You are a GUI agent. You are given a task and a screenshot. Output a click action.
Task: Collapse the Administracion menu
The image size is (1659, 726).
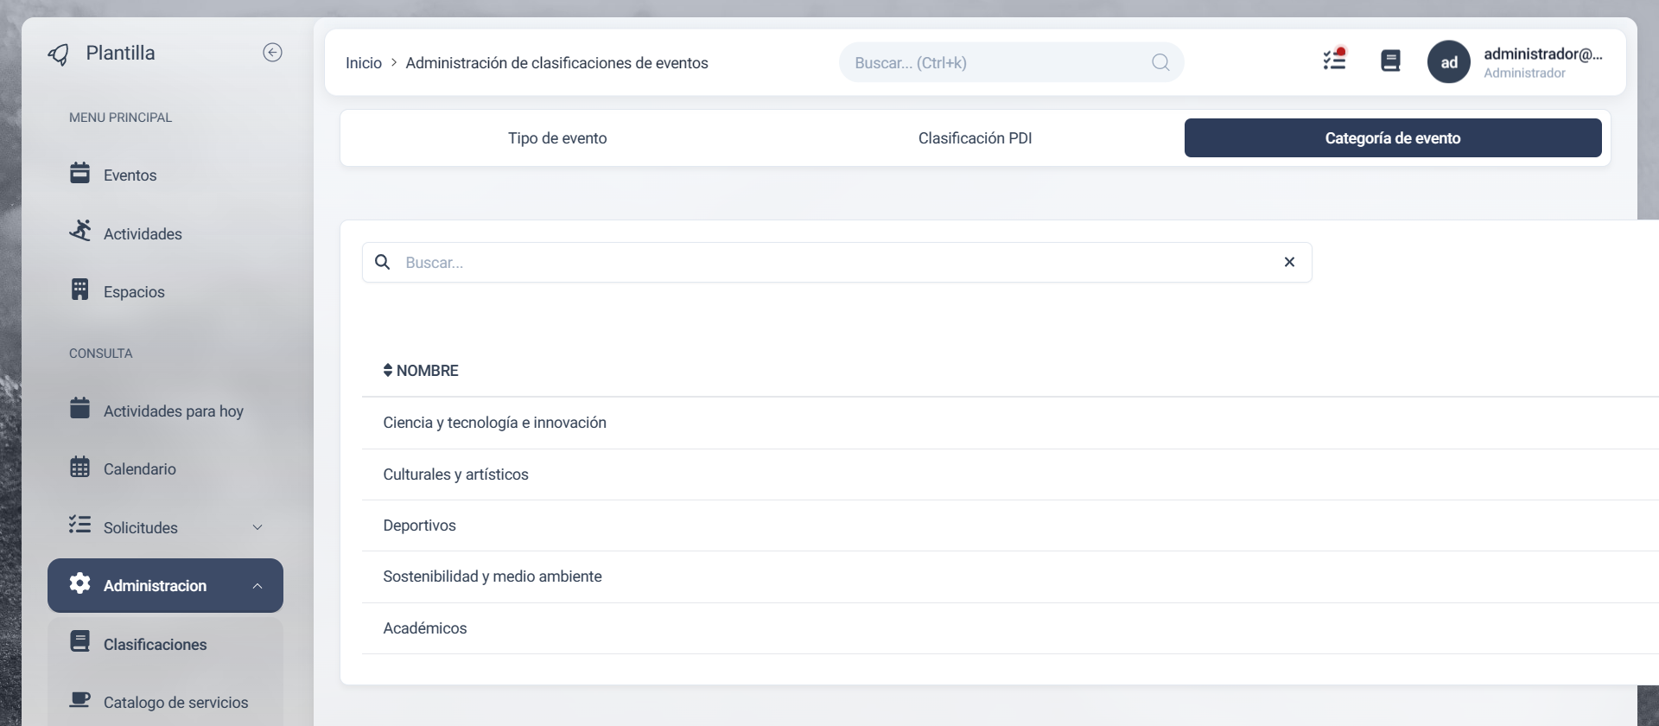pos(257,586)
